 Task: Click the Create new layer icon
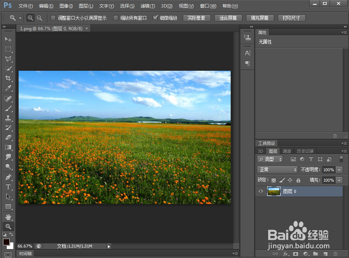coord(326,254)
